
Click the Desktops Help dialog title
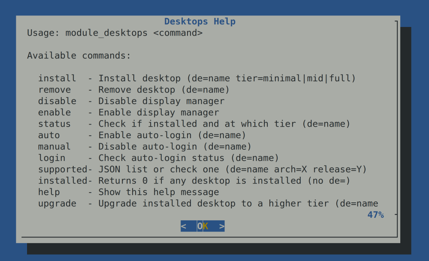(x=200, y=21)
